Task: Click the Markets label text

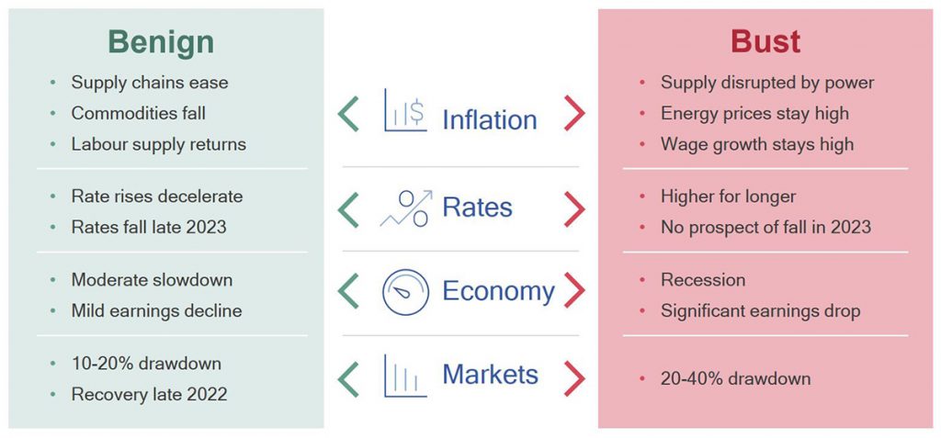Action: (x=491, y=375)
